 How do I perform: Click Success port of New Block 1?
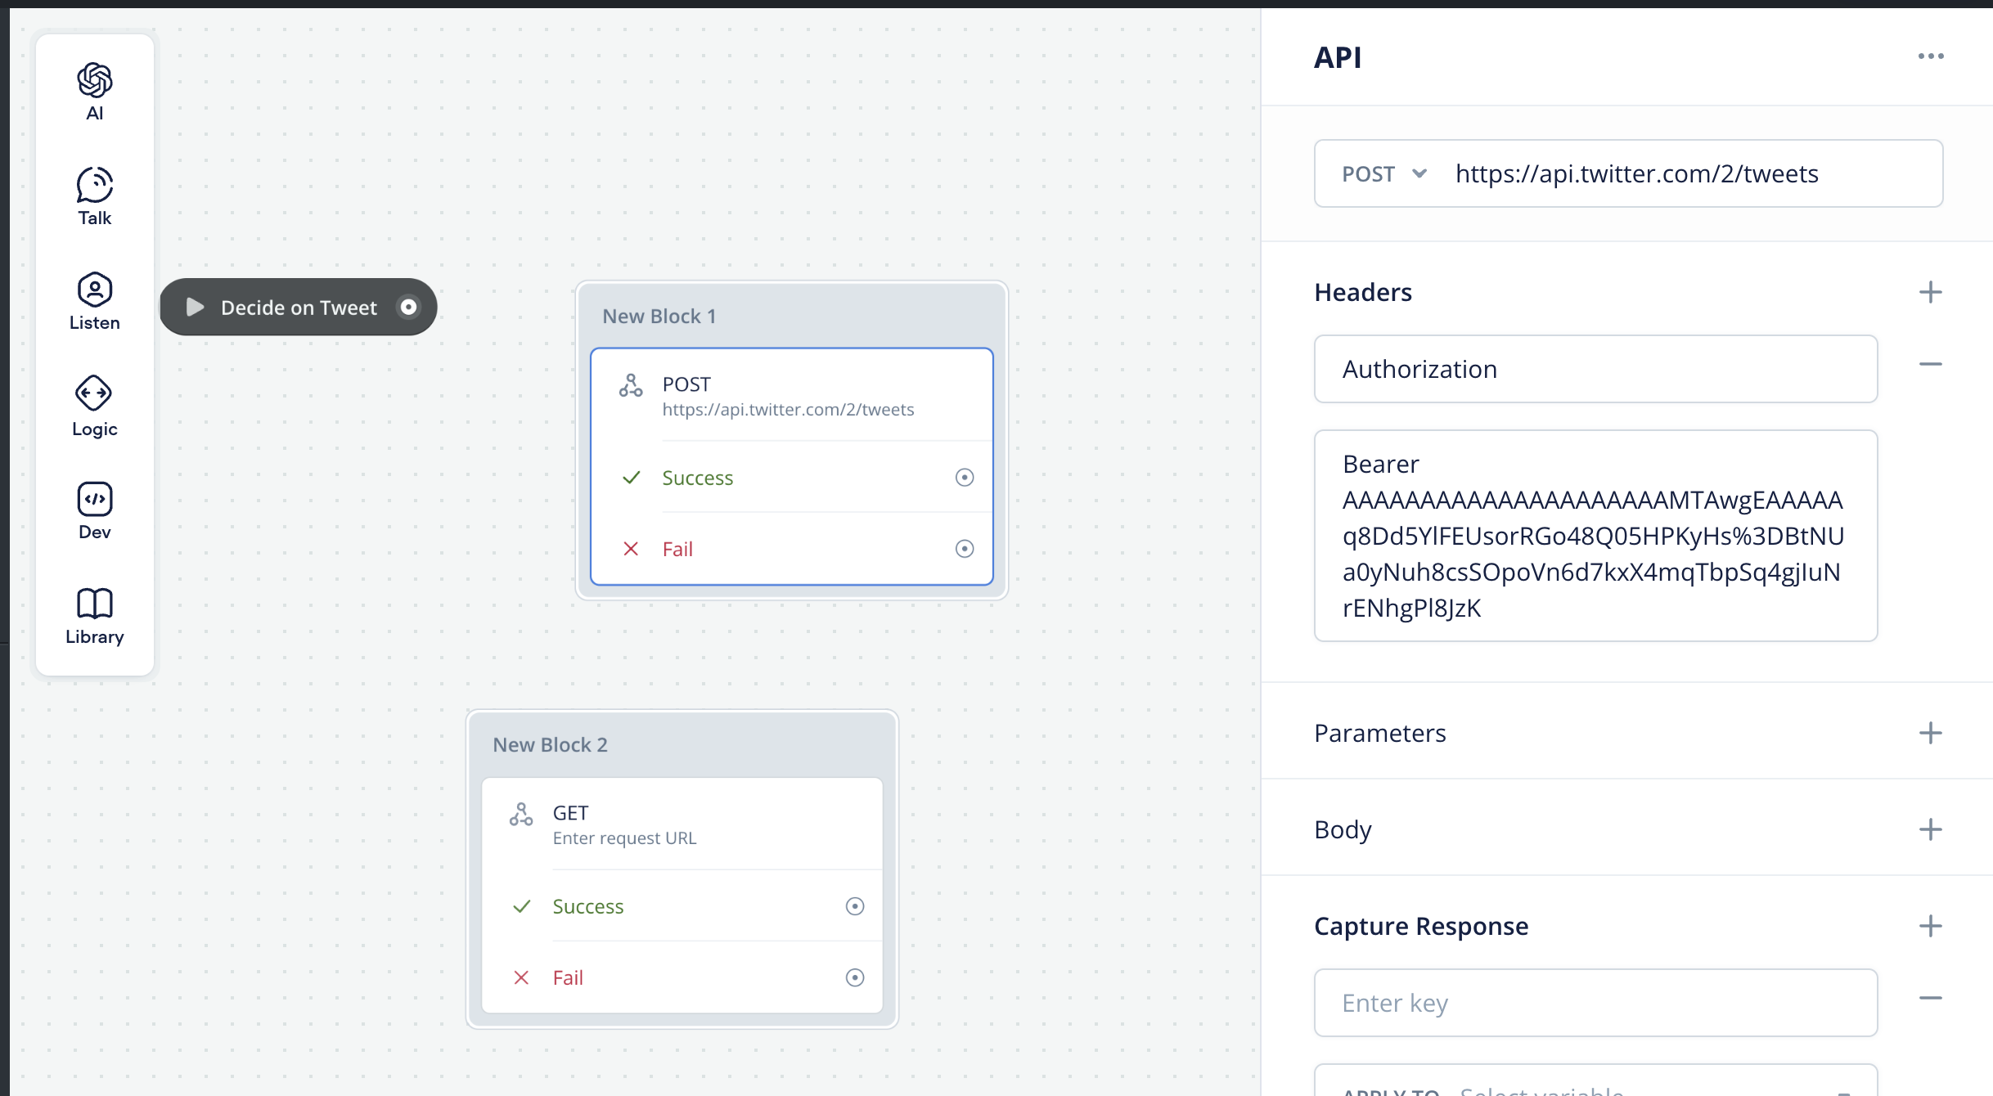click(965, 478)
